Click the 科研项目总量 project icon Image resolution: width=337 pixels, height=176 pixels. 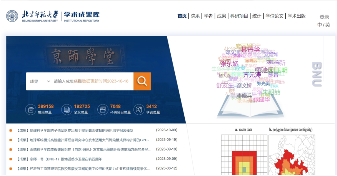[102, 109]
